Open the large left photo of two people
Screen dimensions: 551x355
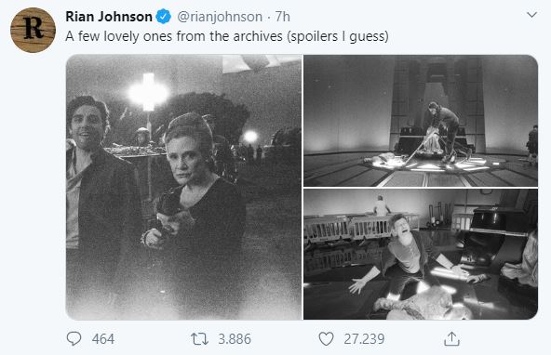tap(183, 187)
